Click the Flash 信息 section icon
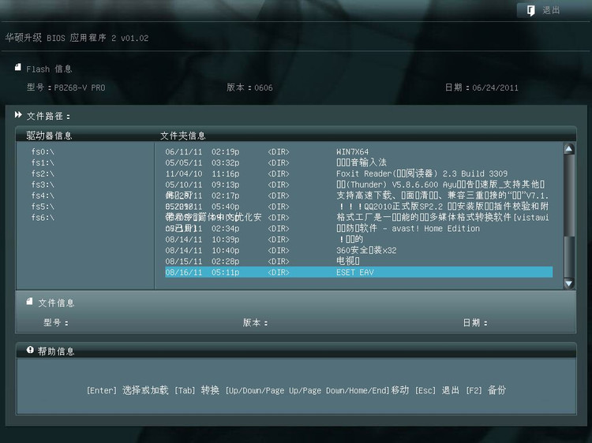The image size is (592, 443). tap(18, 68)
